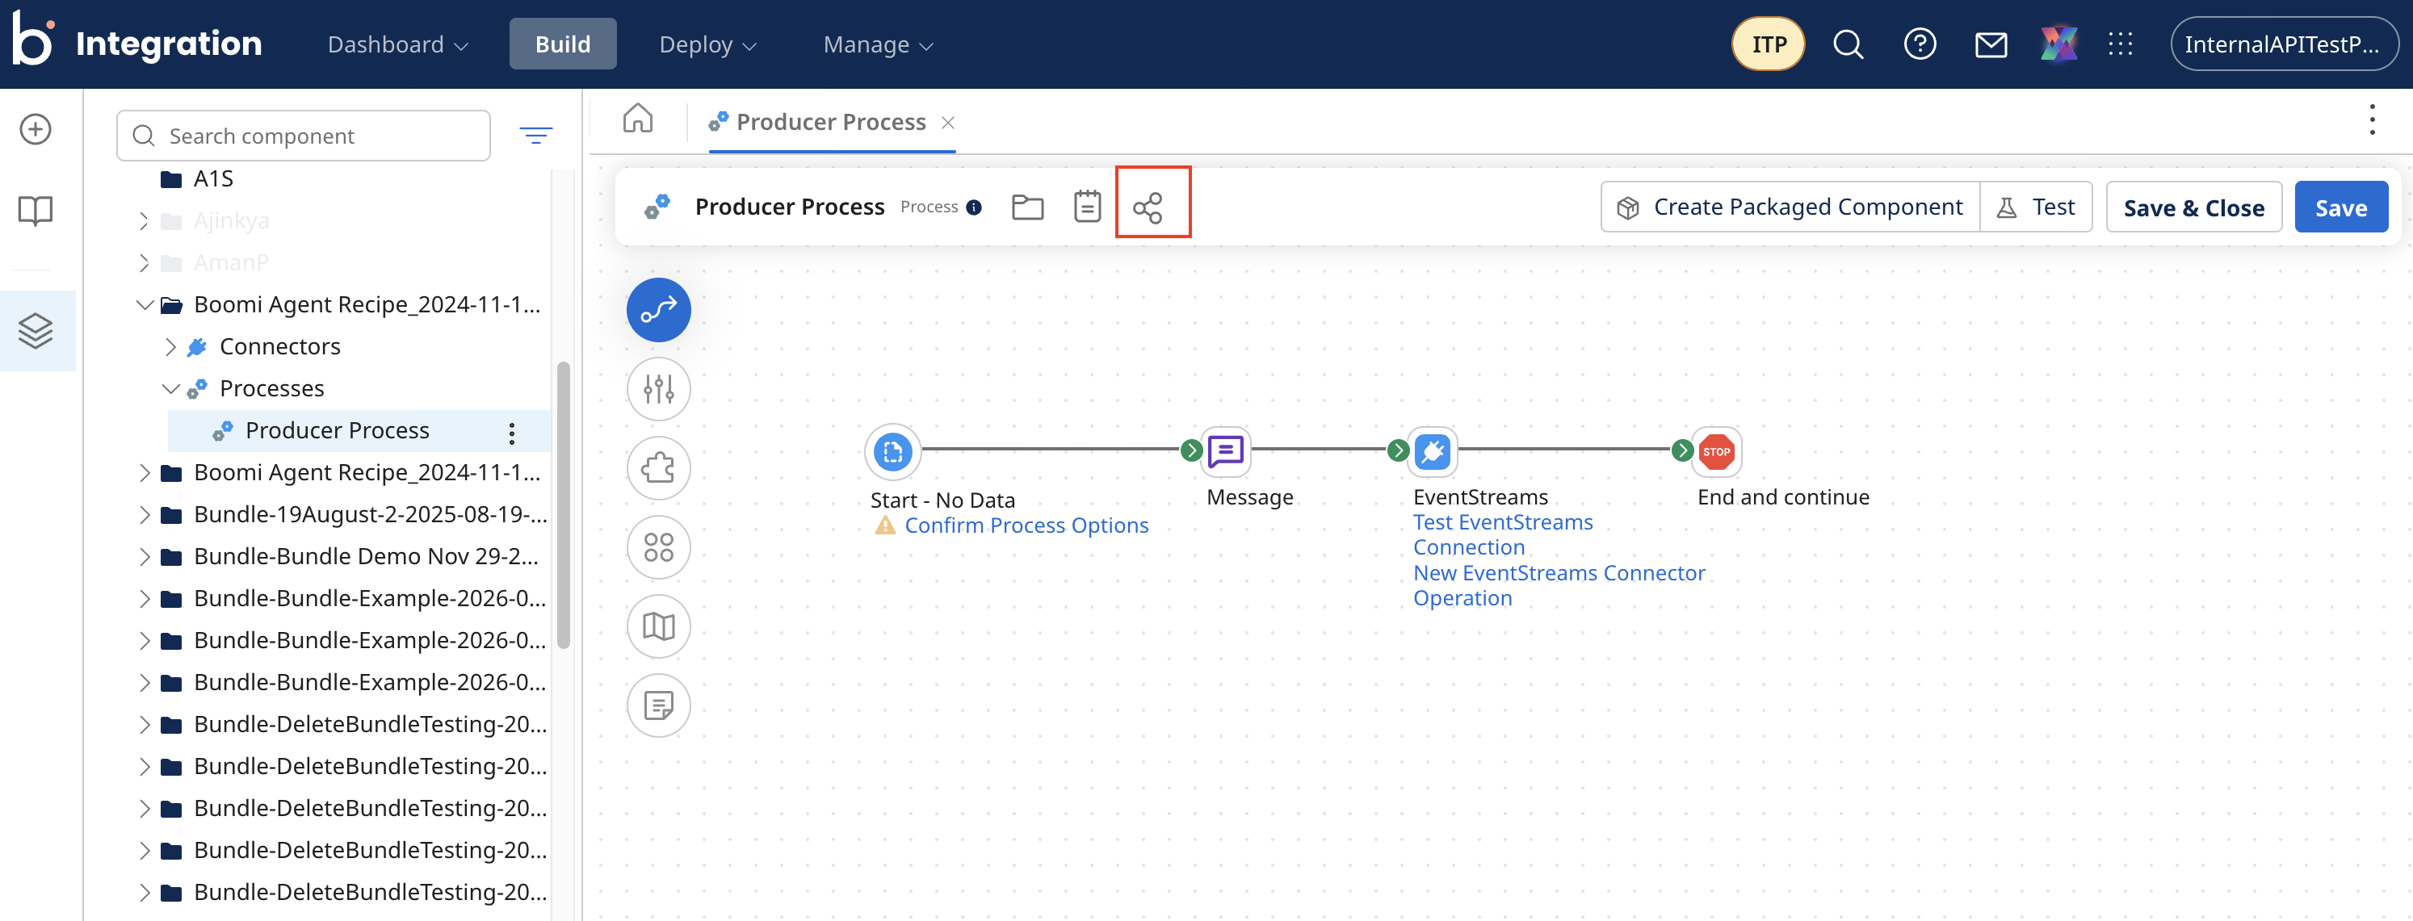Viewport: 2413px width, 921px height.
Task: Open the puzzle piece connectors palette button
Action: [658, 468]
